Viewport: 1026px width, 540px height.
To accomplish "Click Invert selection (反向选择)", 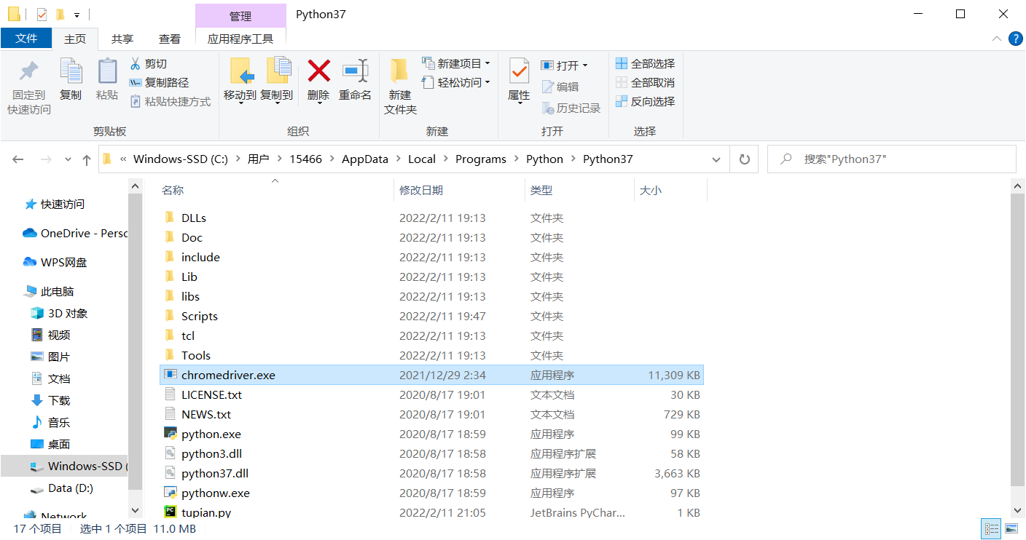I will pos(645,101).
